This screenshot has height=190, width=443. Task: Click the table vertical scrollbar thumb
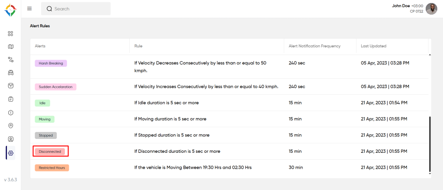[x=430, y=143]
